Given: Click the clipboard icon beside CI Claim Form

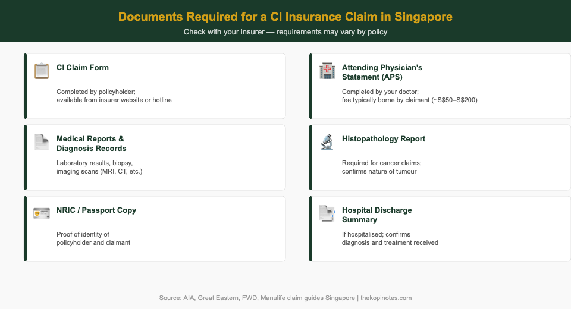Looking at the screenshot, I should (42, 71).
